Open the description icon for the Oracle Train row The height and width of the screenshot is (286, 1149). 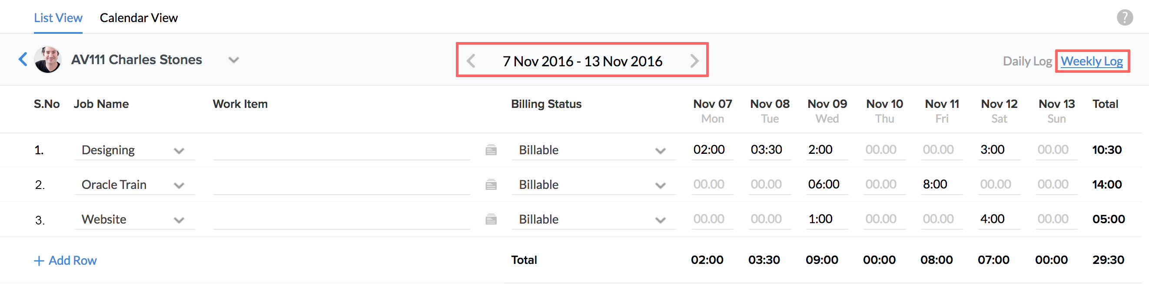coord(491,185)
